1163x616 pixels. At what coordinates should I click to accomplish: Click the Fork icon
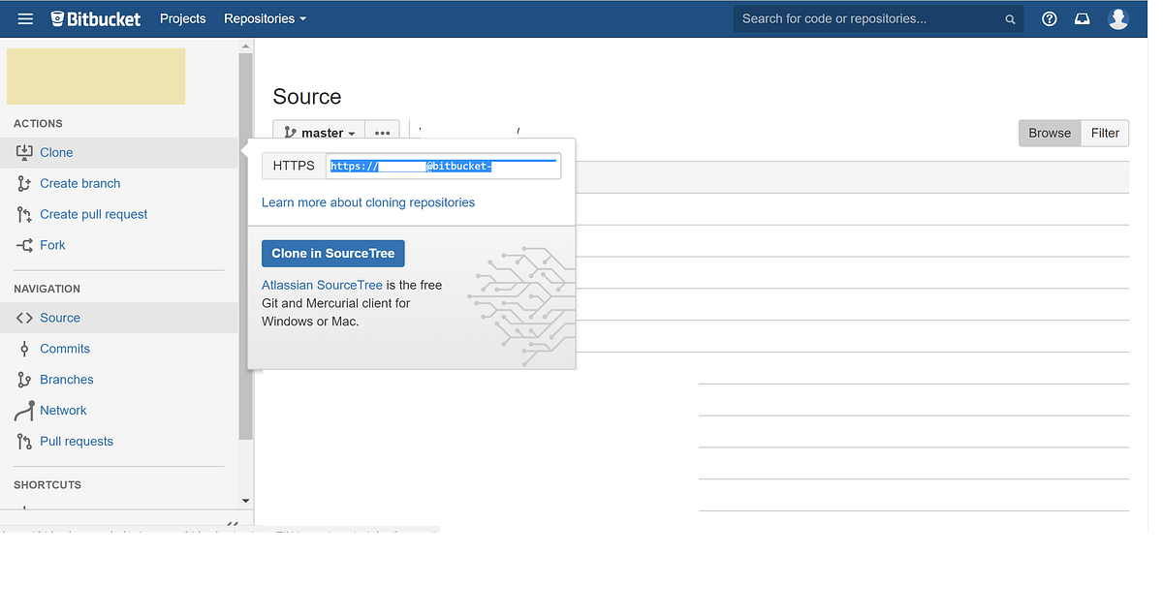coord(24,245)
